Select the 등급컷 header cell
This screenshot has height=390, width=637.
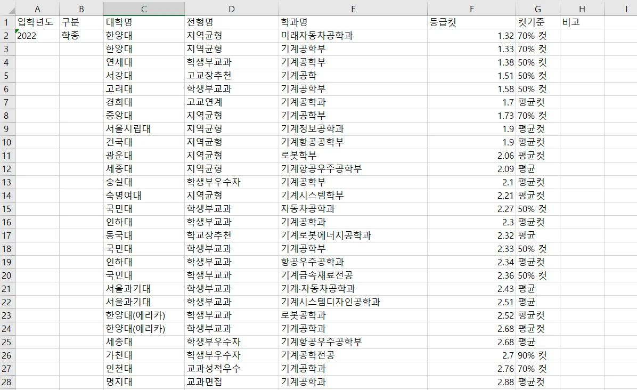pyautogui.click(x=471, y=22)
